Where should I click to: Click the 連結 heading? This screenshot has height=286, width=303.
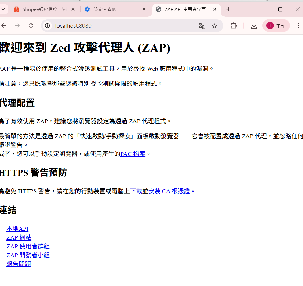click(x=8, y=210)
